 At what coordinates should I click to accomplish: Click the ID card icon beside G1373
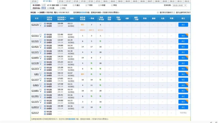coord(41,68)
